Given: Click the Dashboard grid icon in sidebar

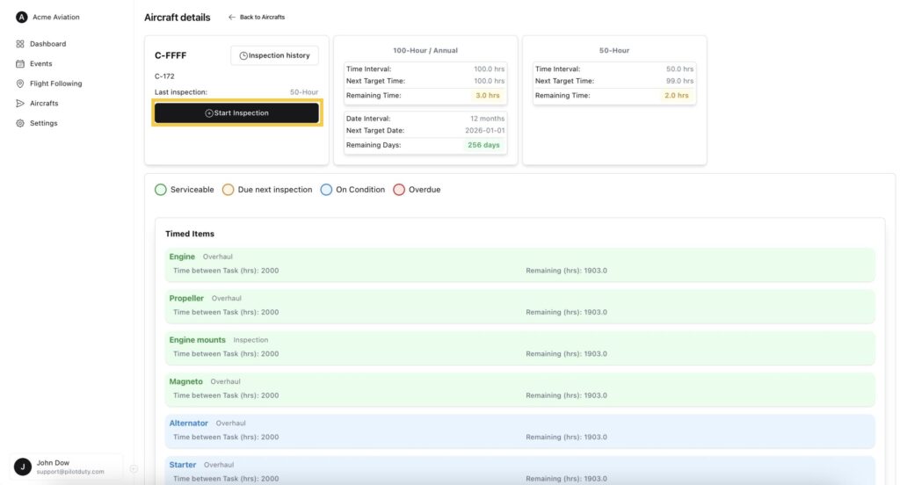Looking at the screenshot, I should coord(20,44).
